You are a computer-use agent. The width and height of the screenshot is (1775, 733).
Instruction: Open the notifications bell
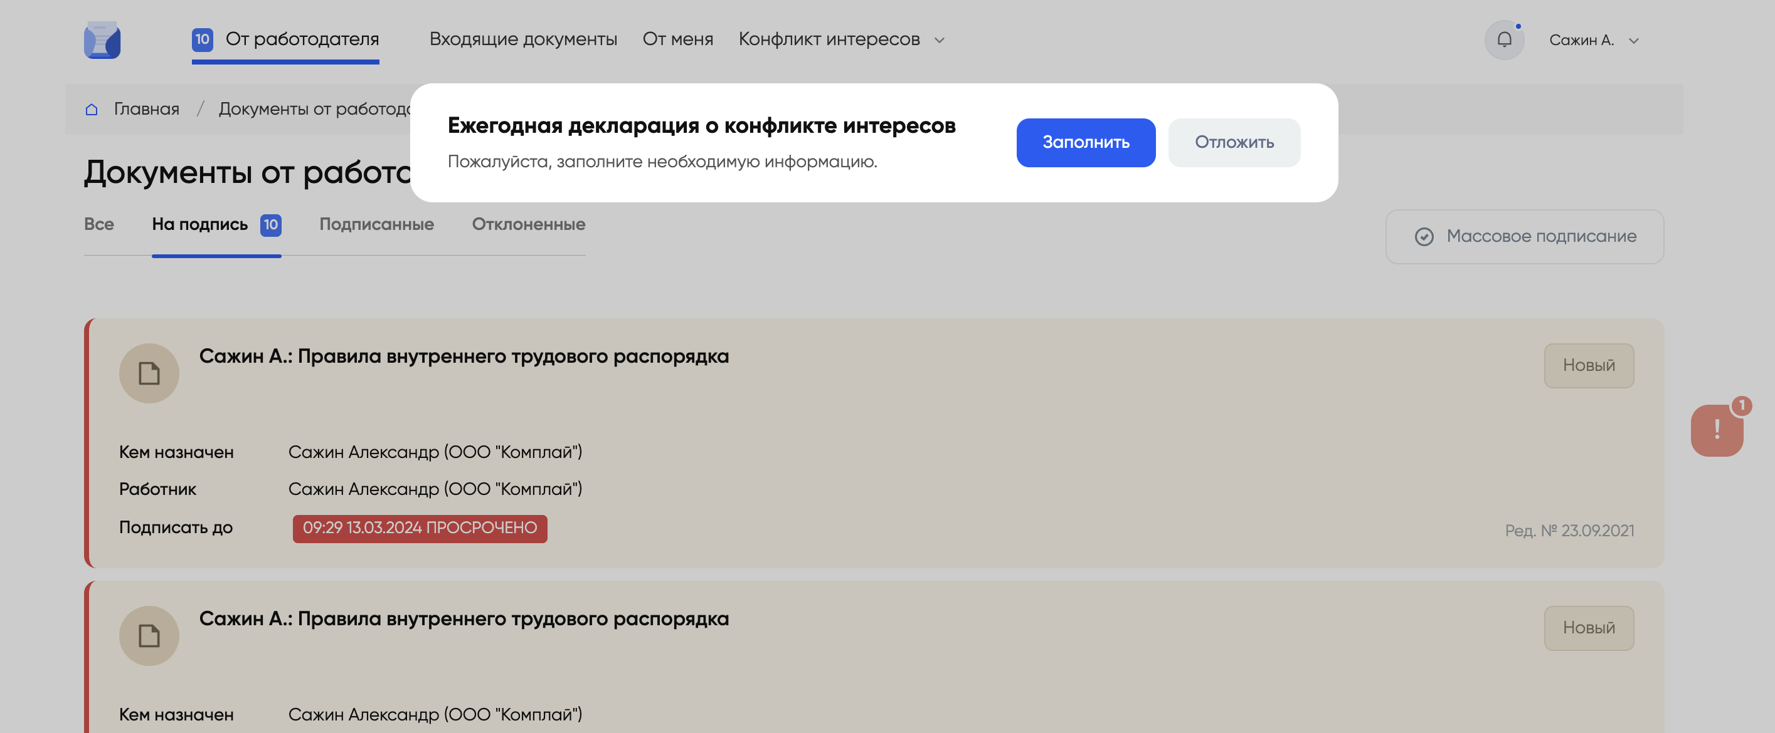(1503, 40)
